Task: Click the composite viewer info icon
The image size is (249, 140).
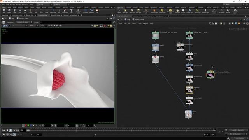Action: click(61, 26)
